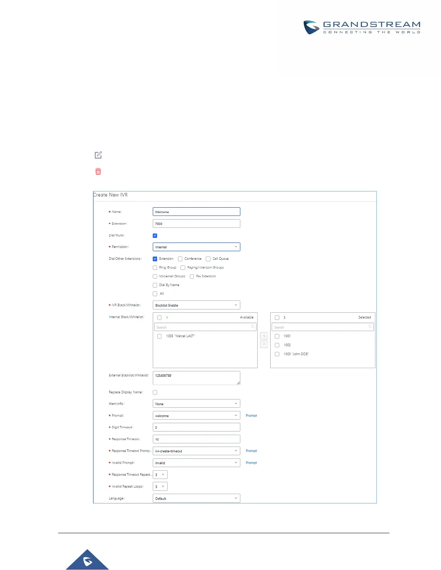Open Invalid Repeat Loops dropdown

pyautogui.click(x=160, y=487)
